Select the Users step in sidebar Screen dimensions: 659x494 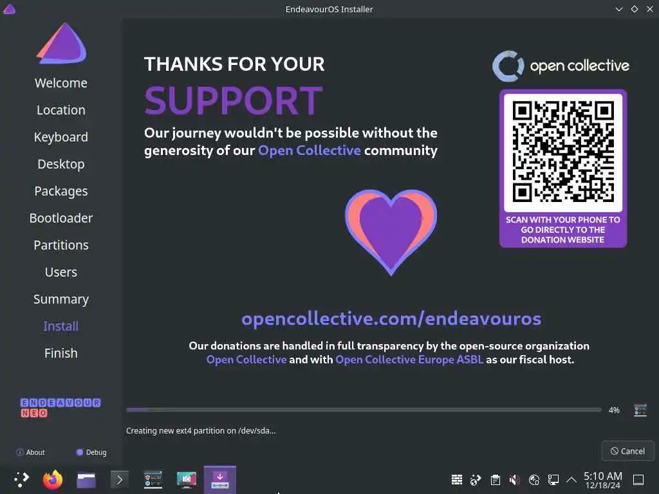[61, 272]
